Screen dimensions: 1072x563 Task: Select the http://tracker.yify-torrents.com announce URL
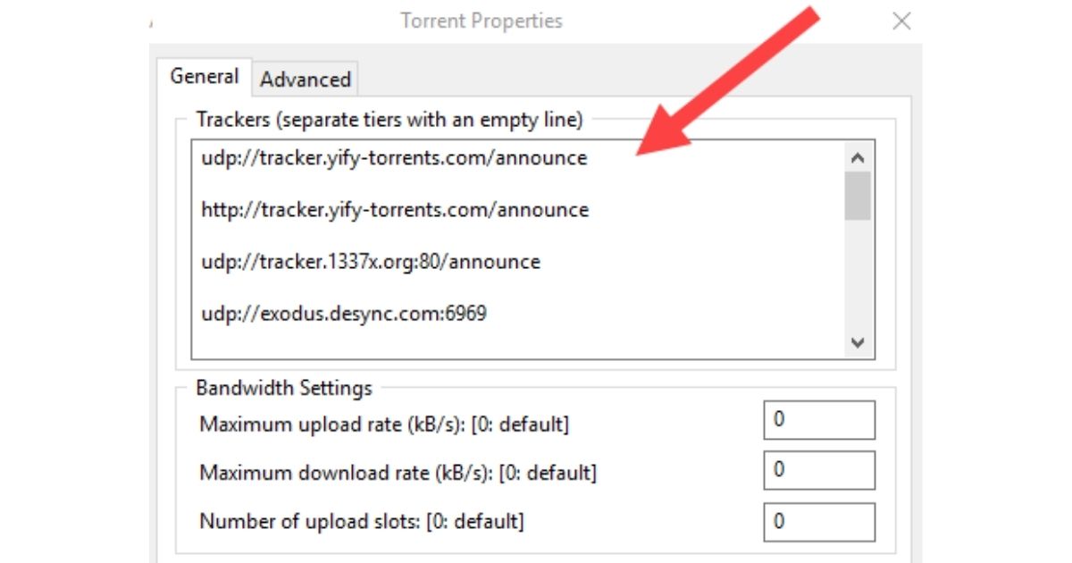pos(392,210)
